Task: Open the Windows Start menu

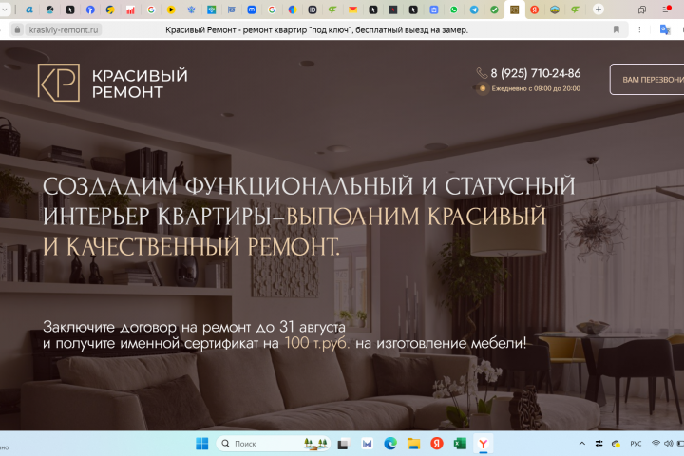Action: coord(202,444)
